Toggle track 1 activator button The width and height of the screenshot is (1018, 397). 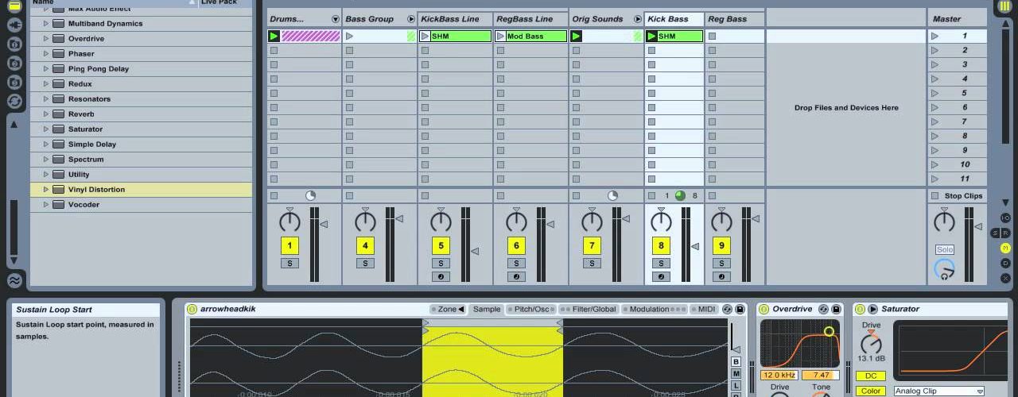click(289, 246)
